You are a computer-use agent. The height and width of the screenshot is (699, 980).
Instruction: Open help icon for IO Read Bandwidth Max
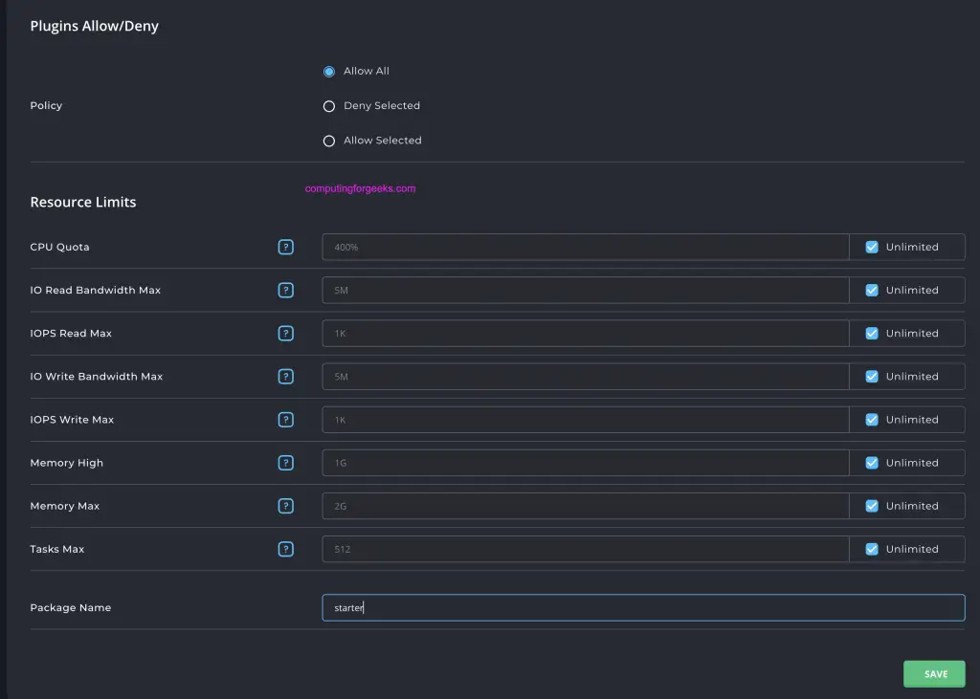(285, 290)
